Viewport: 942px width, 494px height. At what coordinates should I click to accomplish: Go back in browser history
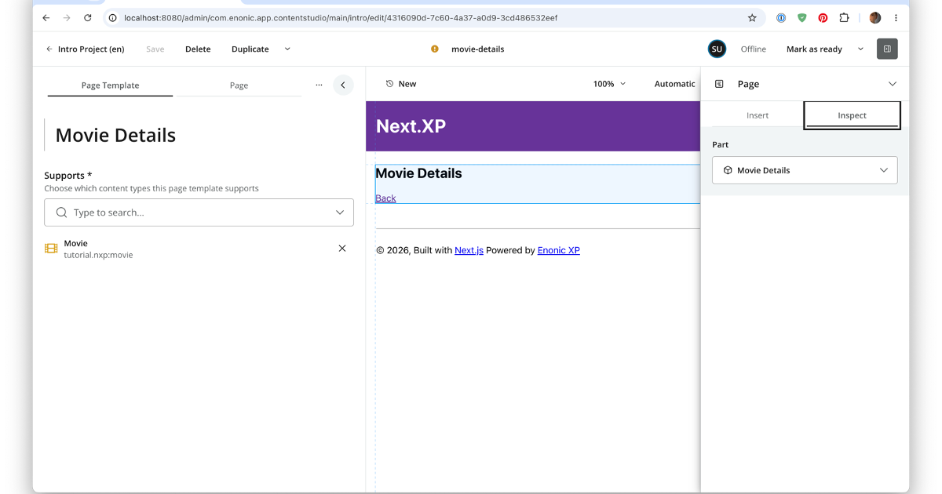point(46,17)
